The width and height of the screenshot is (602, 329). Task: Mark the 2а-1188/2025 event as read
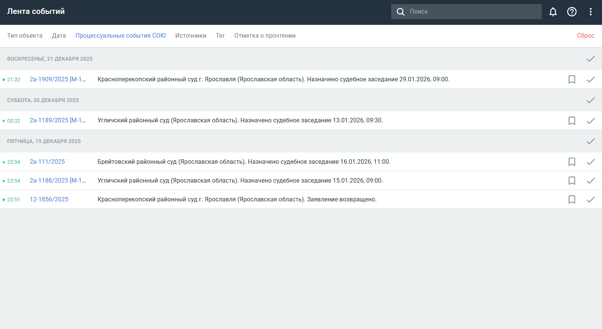point(590,181)
